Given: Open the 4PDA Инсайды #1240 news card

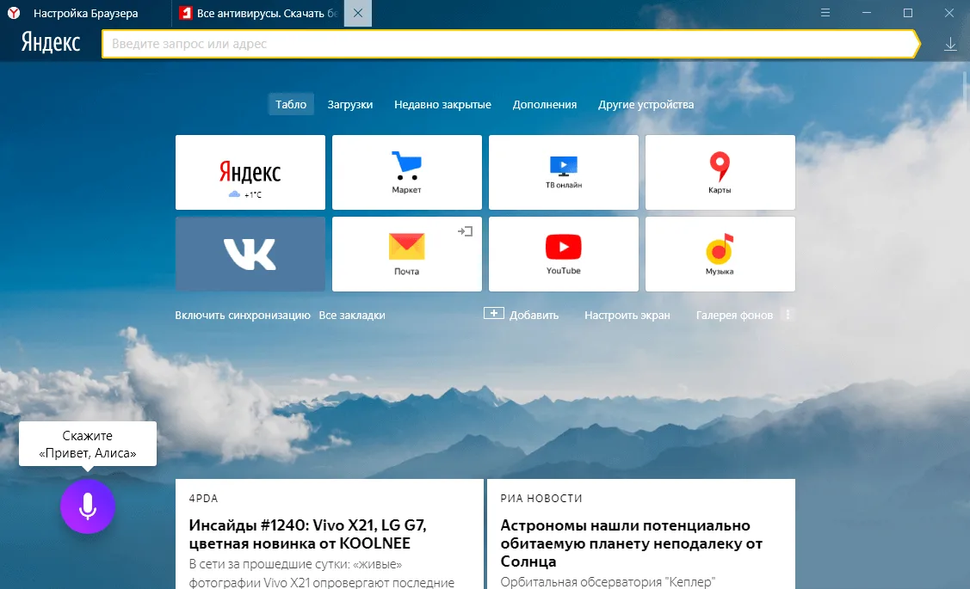Looking at the screenshot, I should (x=329, y=534).
